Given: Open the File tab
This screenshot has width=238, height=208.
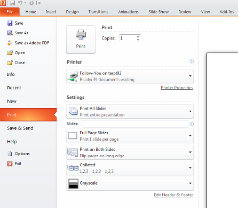Looking at the screenshot, I should [10, 12].
